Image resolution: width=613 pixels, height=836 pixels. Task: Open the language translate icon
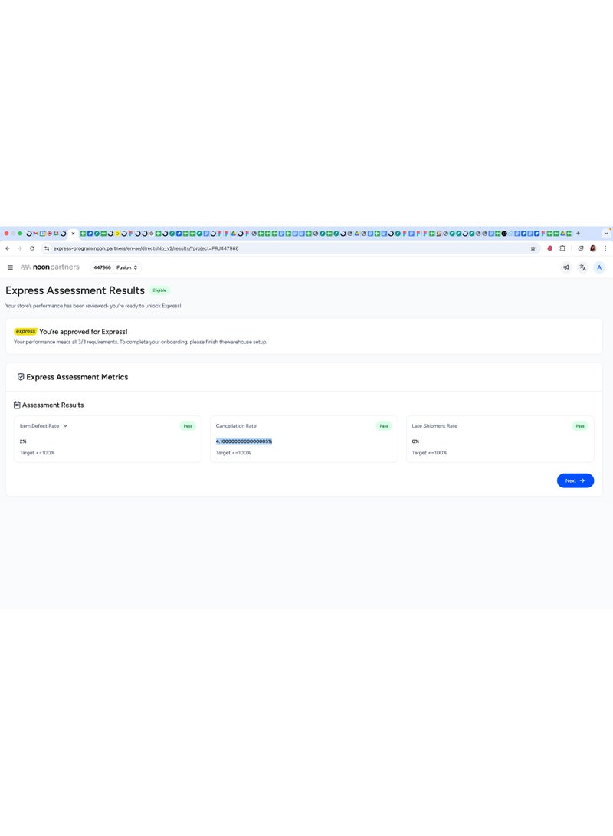tap(582, 267)
